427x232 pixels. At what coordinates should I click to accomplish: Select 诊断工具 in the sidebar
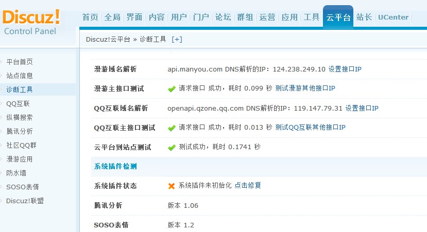(20, 90)
